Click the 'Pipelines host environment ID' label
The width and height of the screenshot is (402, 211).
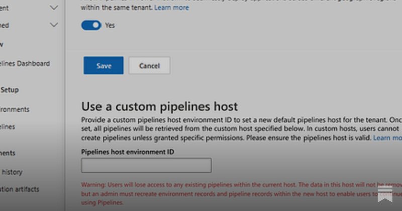(x=128, y=152)
